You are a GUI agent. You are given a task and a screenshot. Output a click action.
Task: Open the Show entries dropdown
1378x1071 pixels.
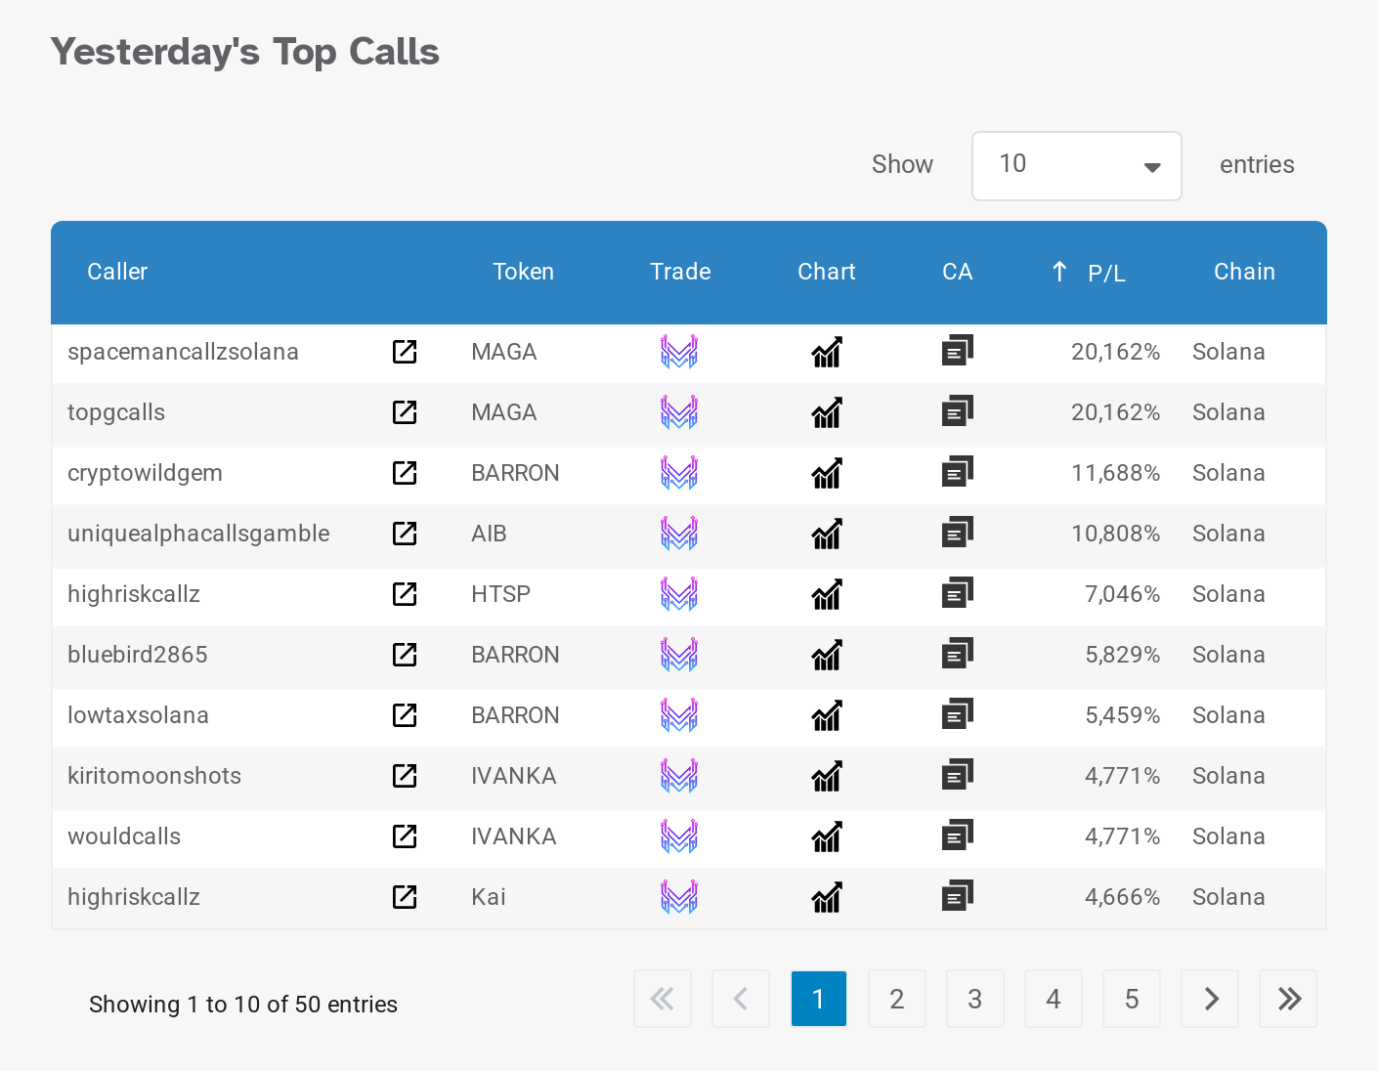click(x=1077, y=166)
